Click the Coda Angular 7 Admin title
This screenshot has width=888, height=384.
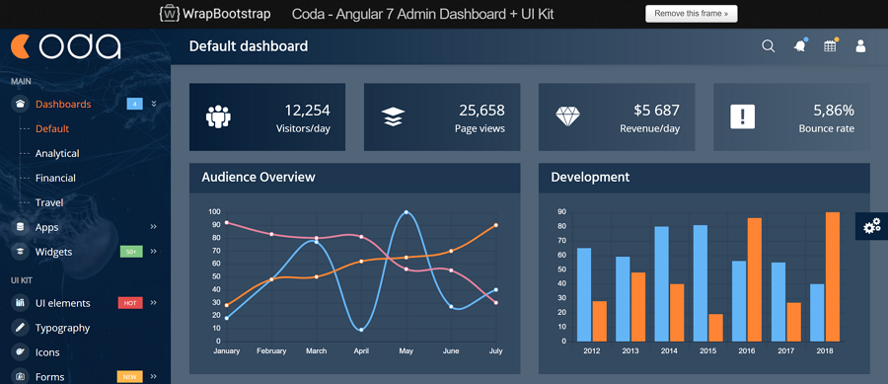coord(422,14)
